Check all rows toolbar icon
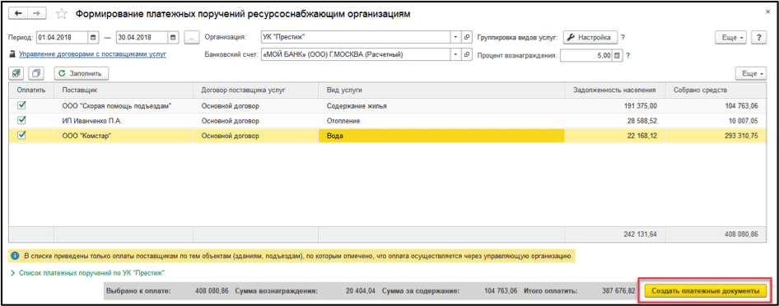779x306 pixels. (17, 73)
